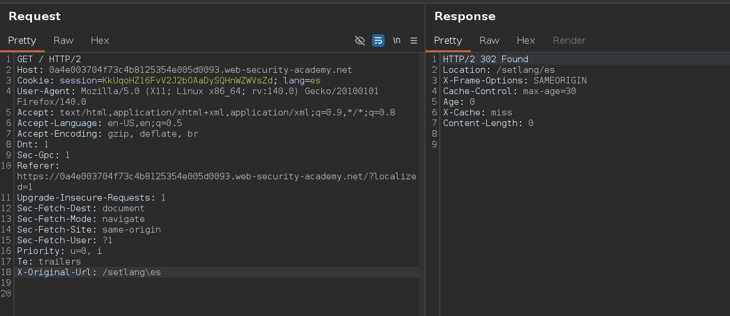Screen dimensions: 730x316
Task: Click the Age: 0 response header
Action: pyautogui.click(x=459, y=102)
